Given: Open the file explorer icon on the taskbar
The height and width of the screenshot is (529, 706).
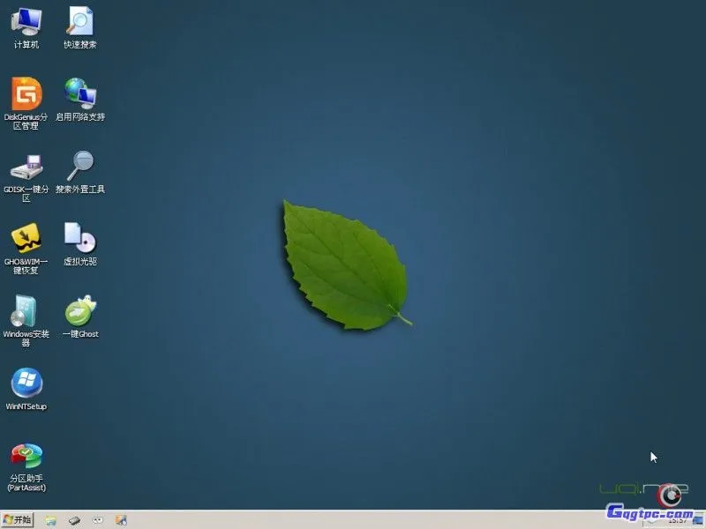Looking at the screenshot, I should pos(50,520).
